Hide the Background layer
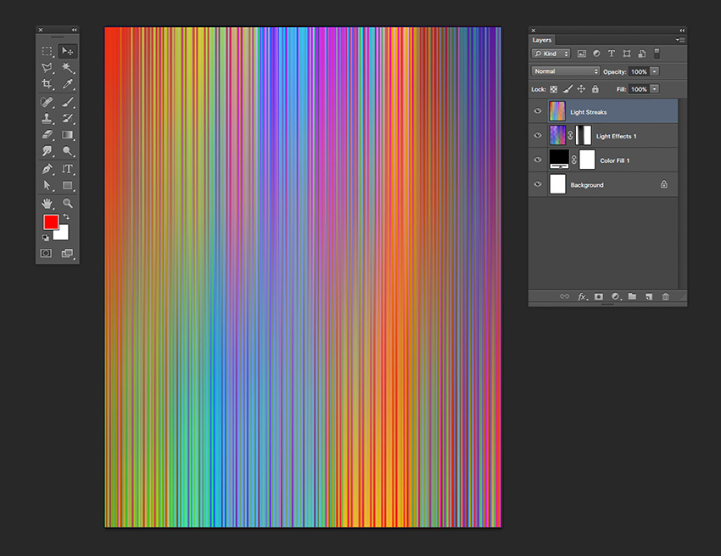 [x=538, y=184]
